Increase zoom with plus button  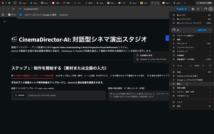click(203, 66)
